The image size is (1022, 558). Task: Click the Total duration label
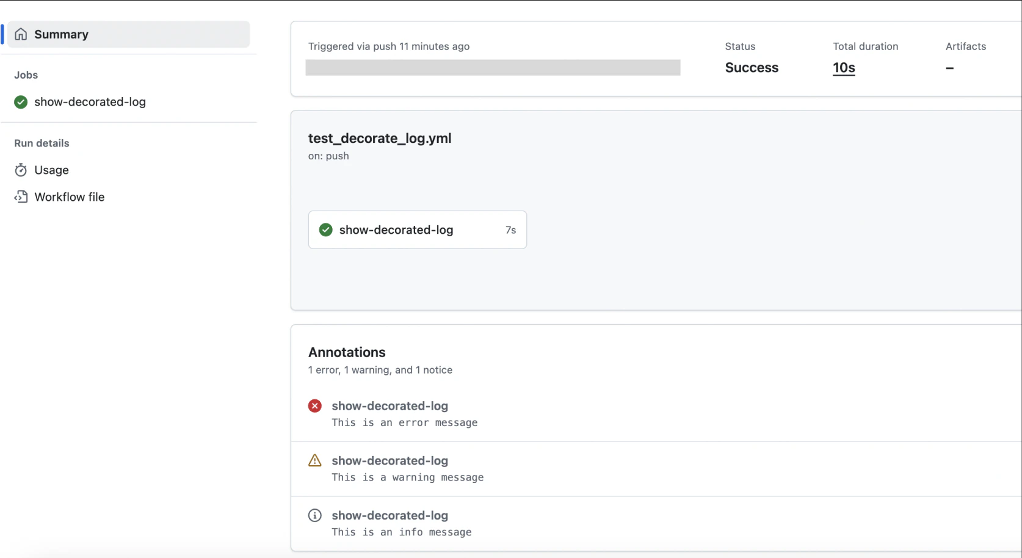(x=866, y=46)
